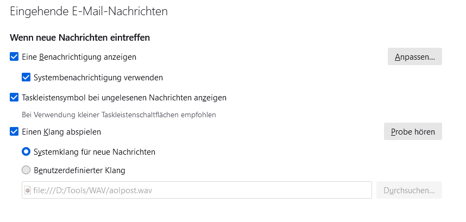The width and height of the screenshot is (466, 222).
Task: Click the 'Eine Benachrichtigung anzeigen' label text
Action: (79, 56)
